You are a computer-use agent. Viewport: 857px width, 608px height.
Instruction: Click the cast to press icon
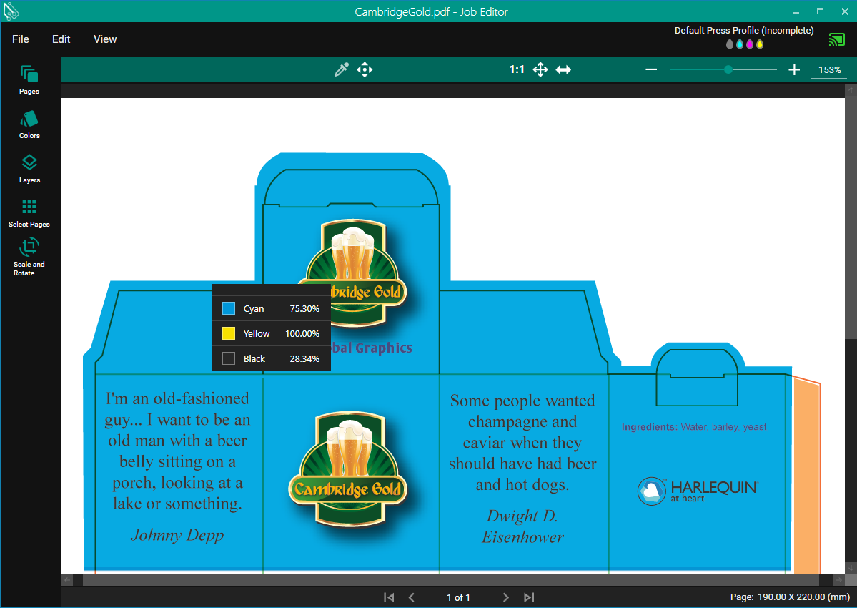coord(836,39)
